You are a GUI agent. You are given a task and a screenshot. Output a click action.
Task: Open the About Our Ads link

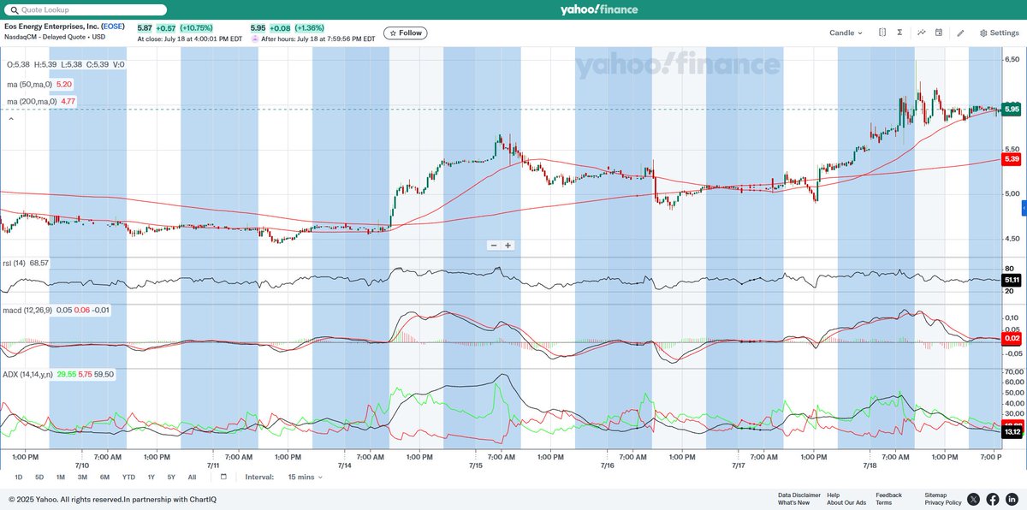coord(846,502)
